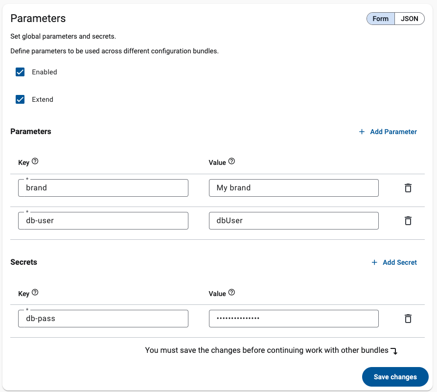Focus the db-pass key field
Image resolution: width=437 pixels, height=392 pixels.
click(103, 318)
